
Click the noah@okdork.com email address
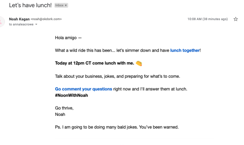coord(46,19)
